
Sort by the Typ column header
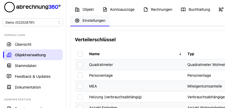(x=191, y=54)
